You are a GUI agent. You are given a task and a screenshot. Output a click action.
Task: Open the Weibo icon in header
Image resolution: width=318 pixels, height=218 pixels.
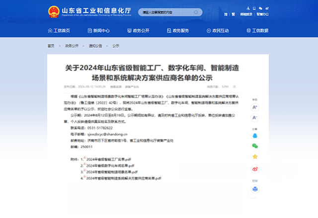267,8
